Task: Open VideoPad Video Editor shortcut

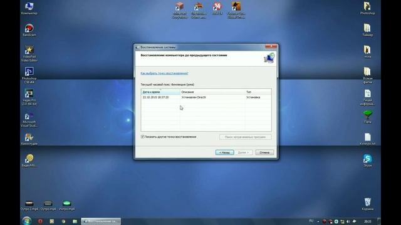Action: [29, 54]
